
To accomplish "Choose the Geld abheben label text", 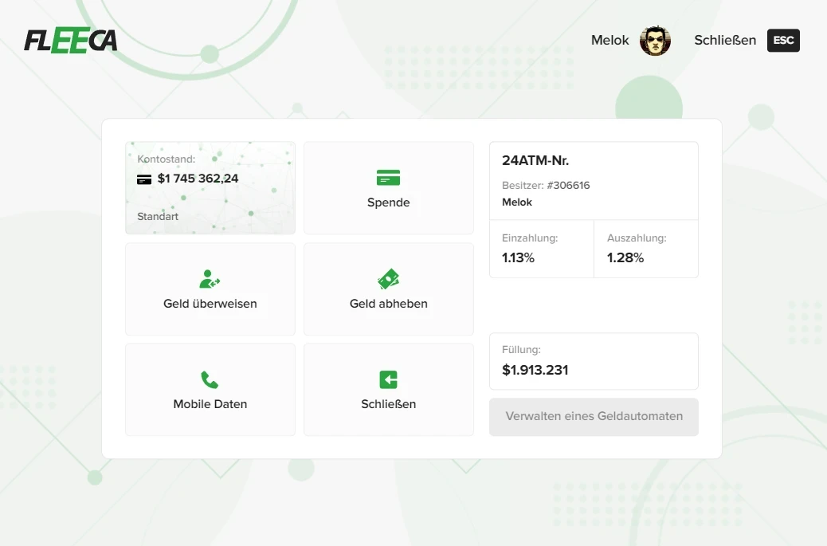I will point(389,304).
